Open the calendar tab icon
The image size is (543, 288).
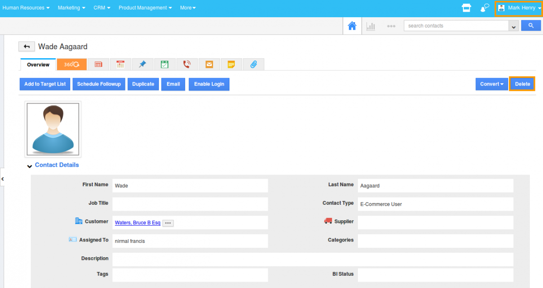120,65
